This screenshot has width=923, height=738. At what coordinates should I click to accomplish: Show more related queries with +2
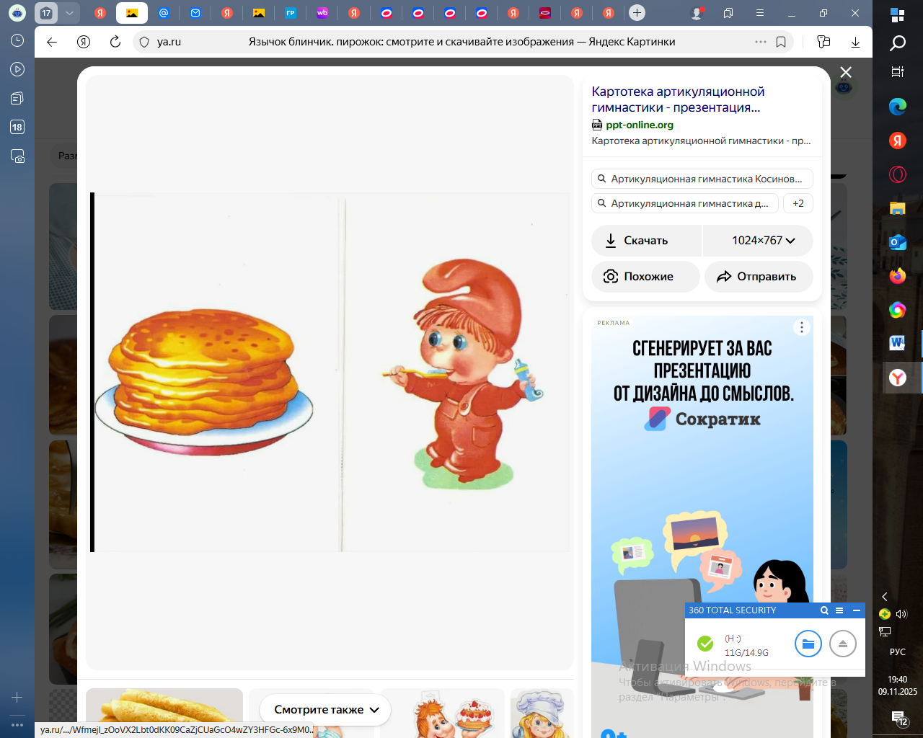pos(798,203)
